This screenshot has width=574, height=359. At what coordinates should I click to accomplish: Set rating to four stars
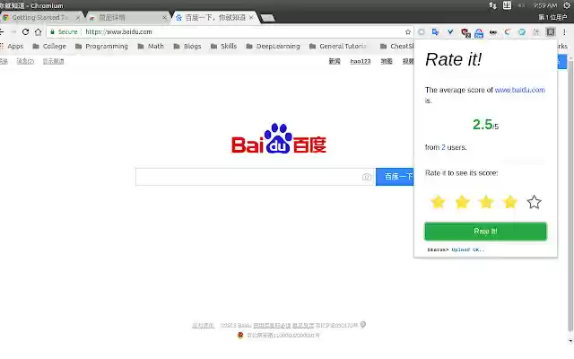point(510,202)
